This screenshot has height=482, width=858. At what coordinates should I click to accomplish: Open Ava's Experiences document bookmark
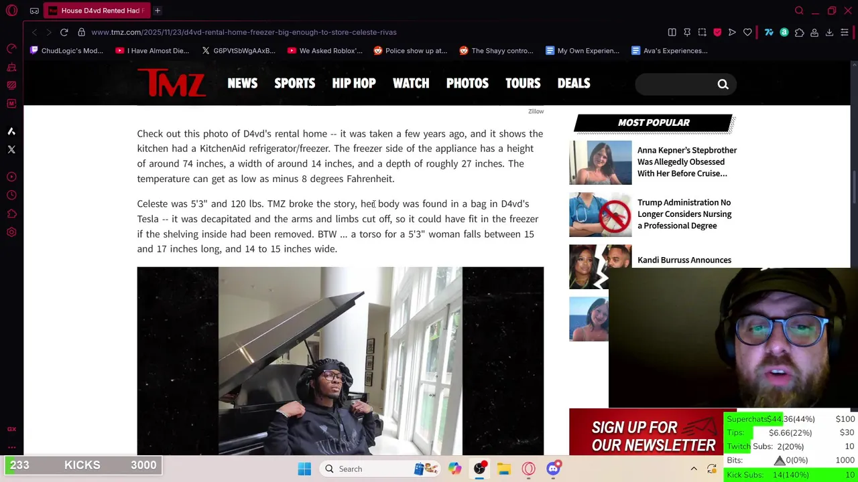click(x=669, y=51)
